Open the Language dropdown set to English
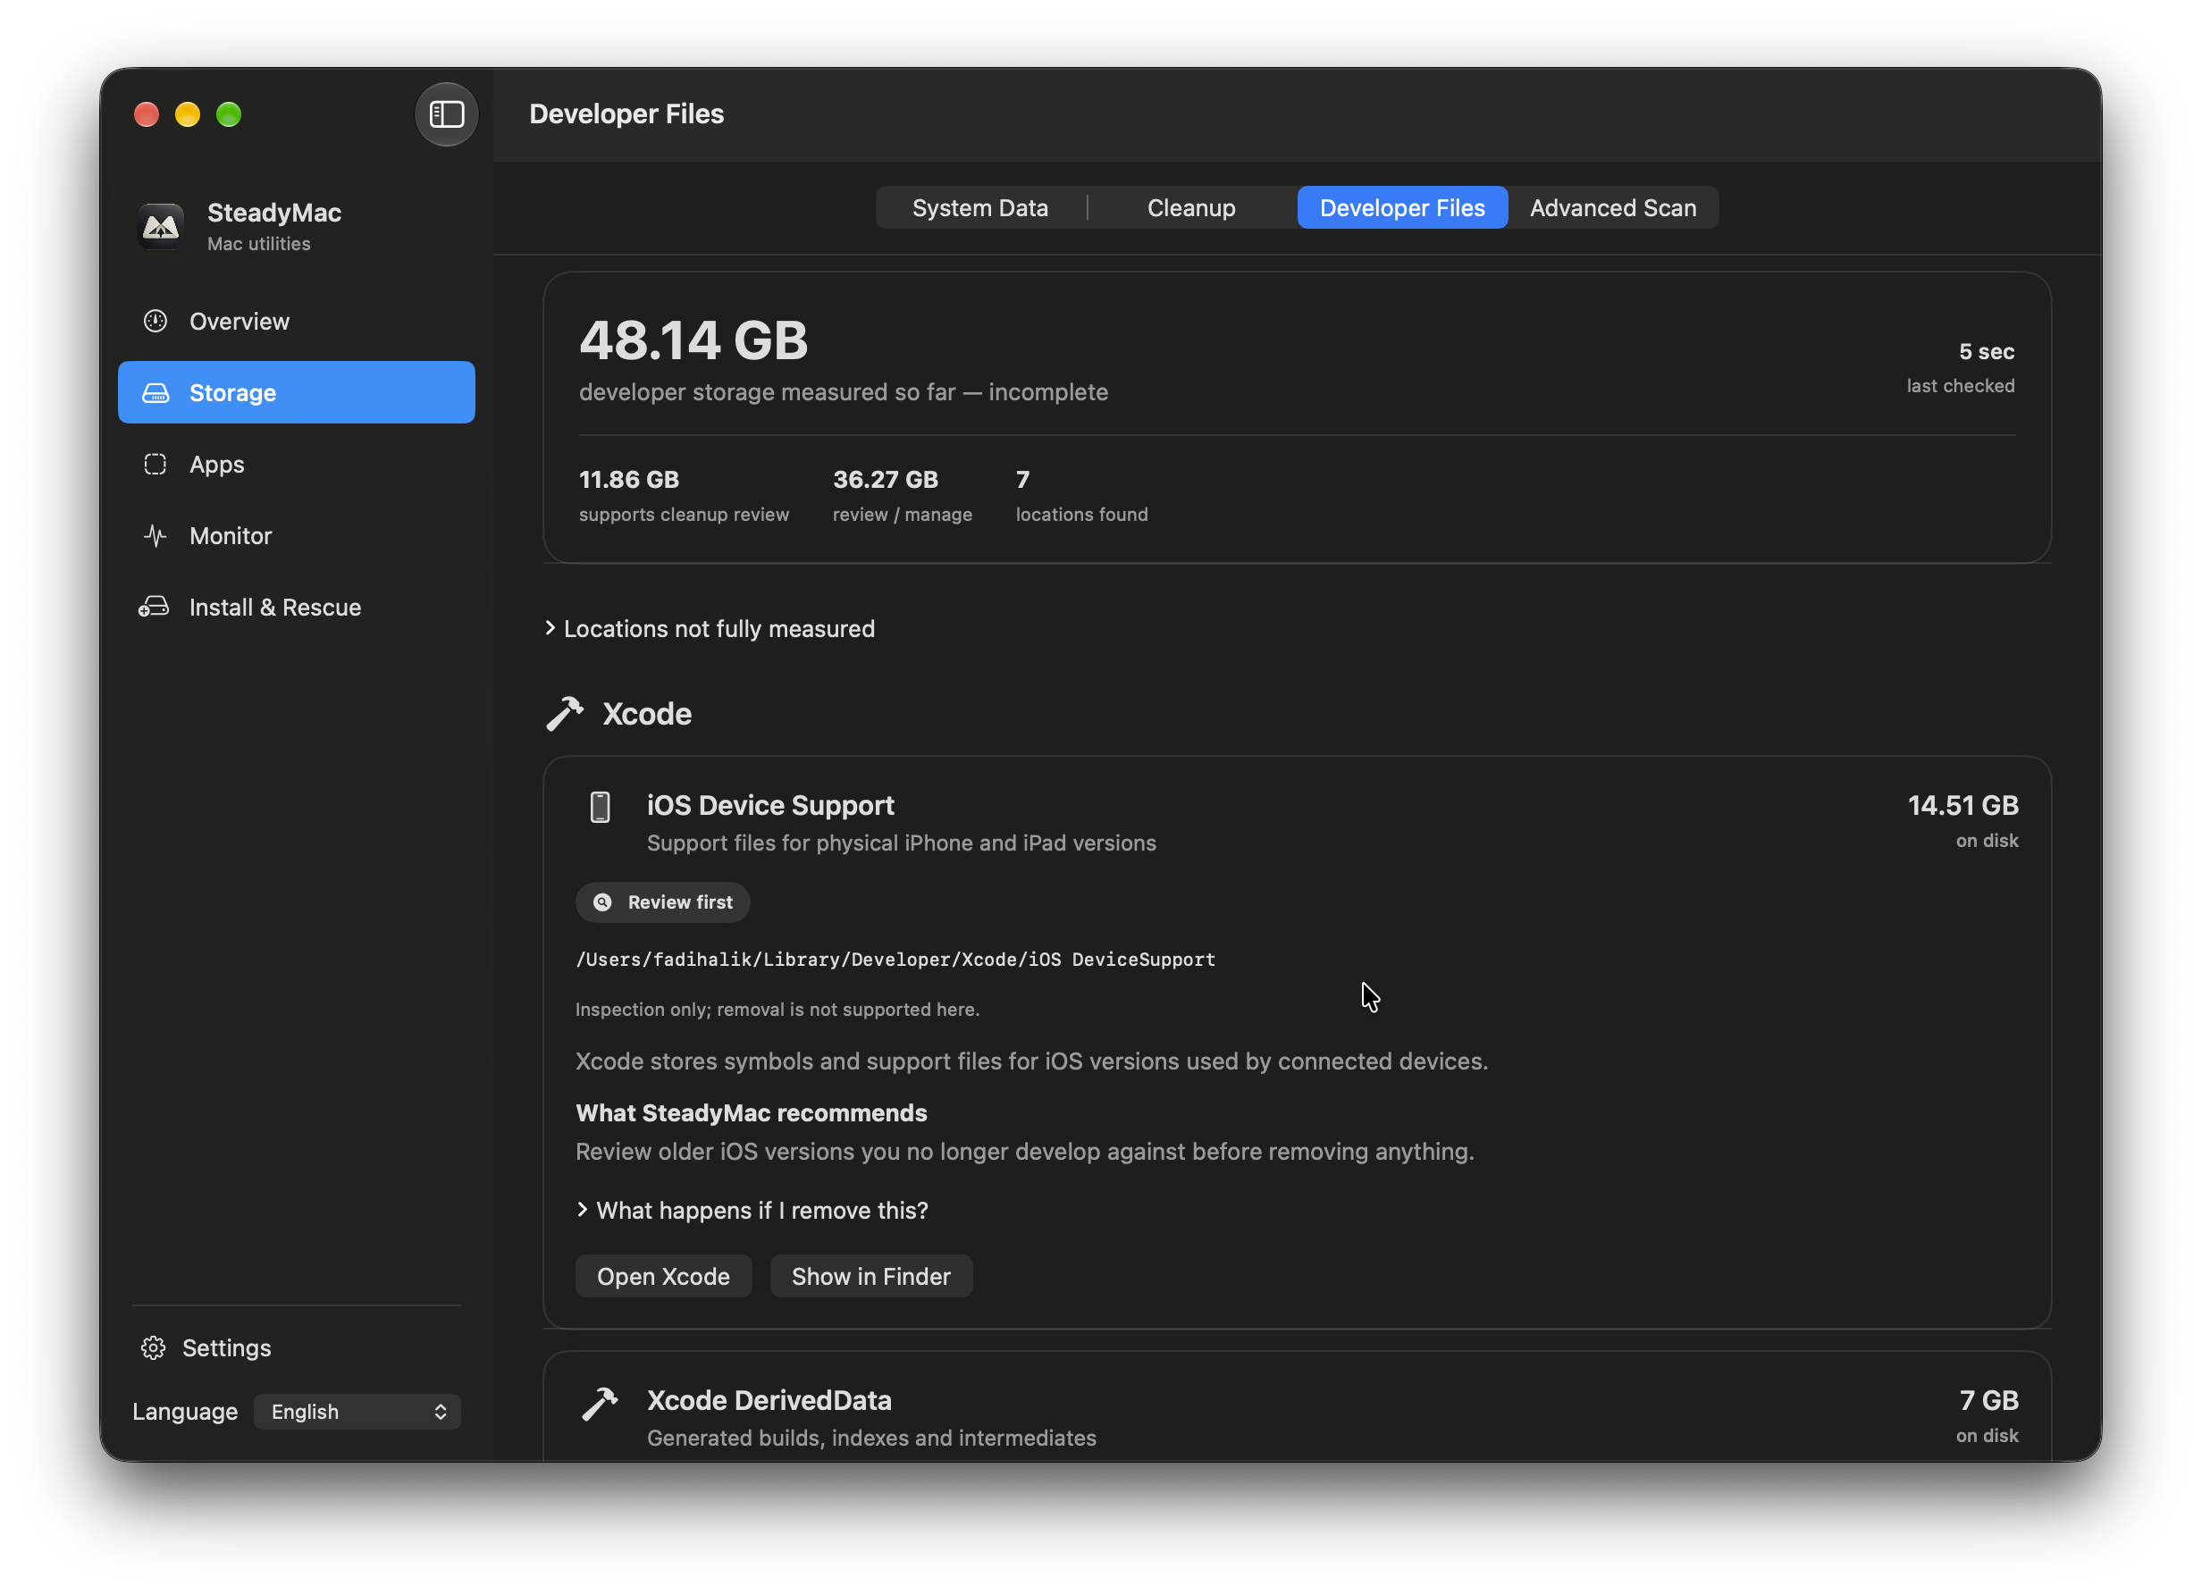 pos(357,1412)
